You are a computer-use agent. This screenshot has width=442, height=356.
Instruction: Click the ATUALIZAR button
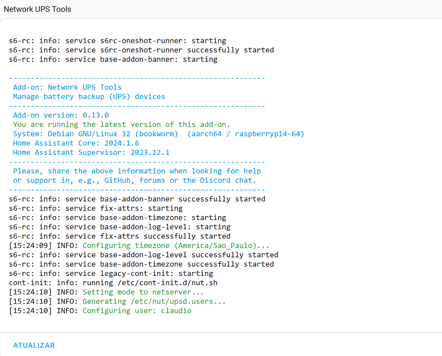click(34, 345)
